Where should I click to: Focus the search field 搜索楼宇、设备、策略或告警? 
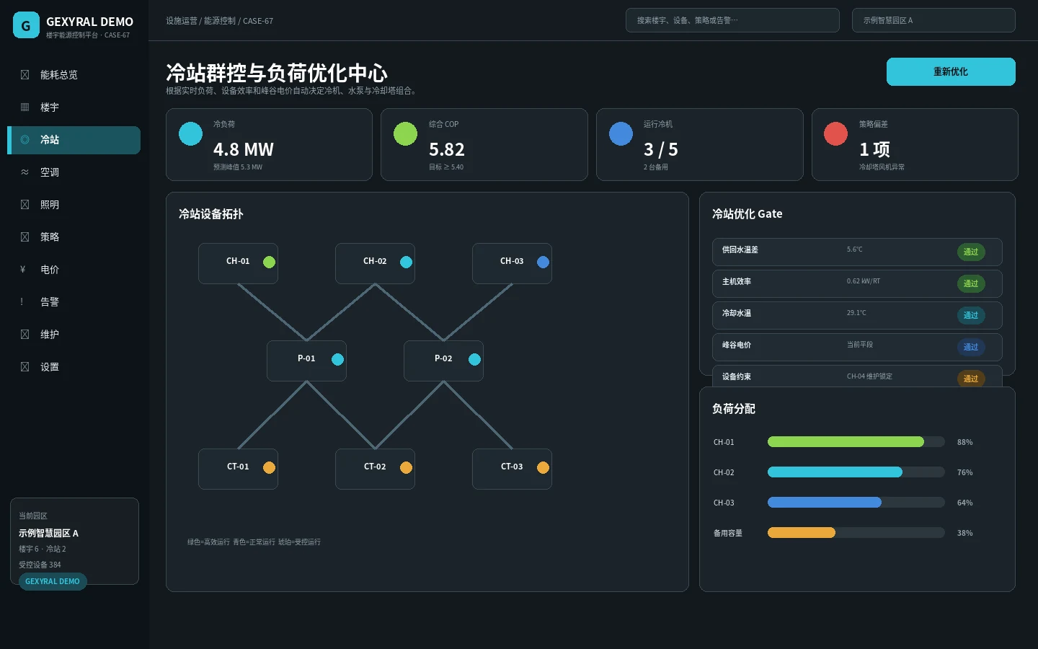coord(732,20)
